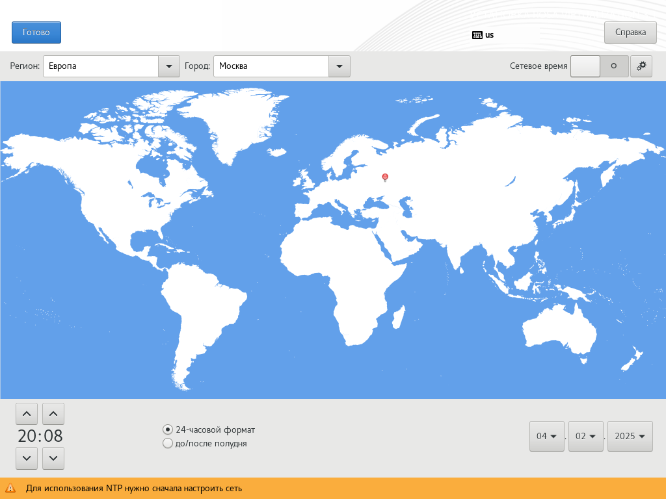Open the Справка help button
This screenshot has width=666, height=499.
coord(630,32)
